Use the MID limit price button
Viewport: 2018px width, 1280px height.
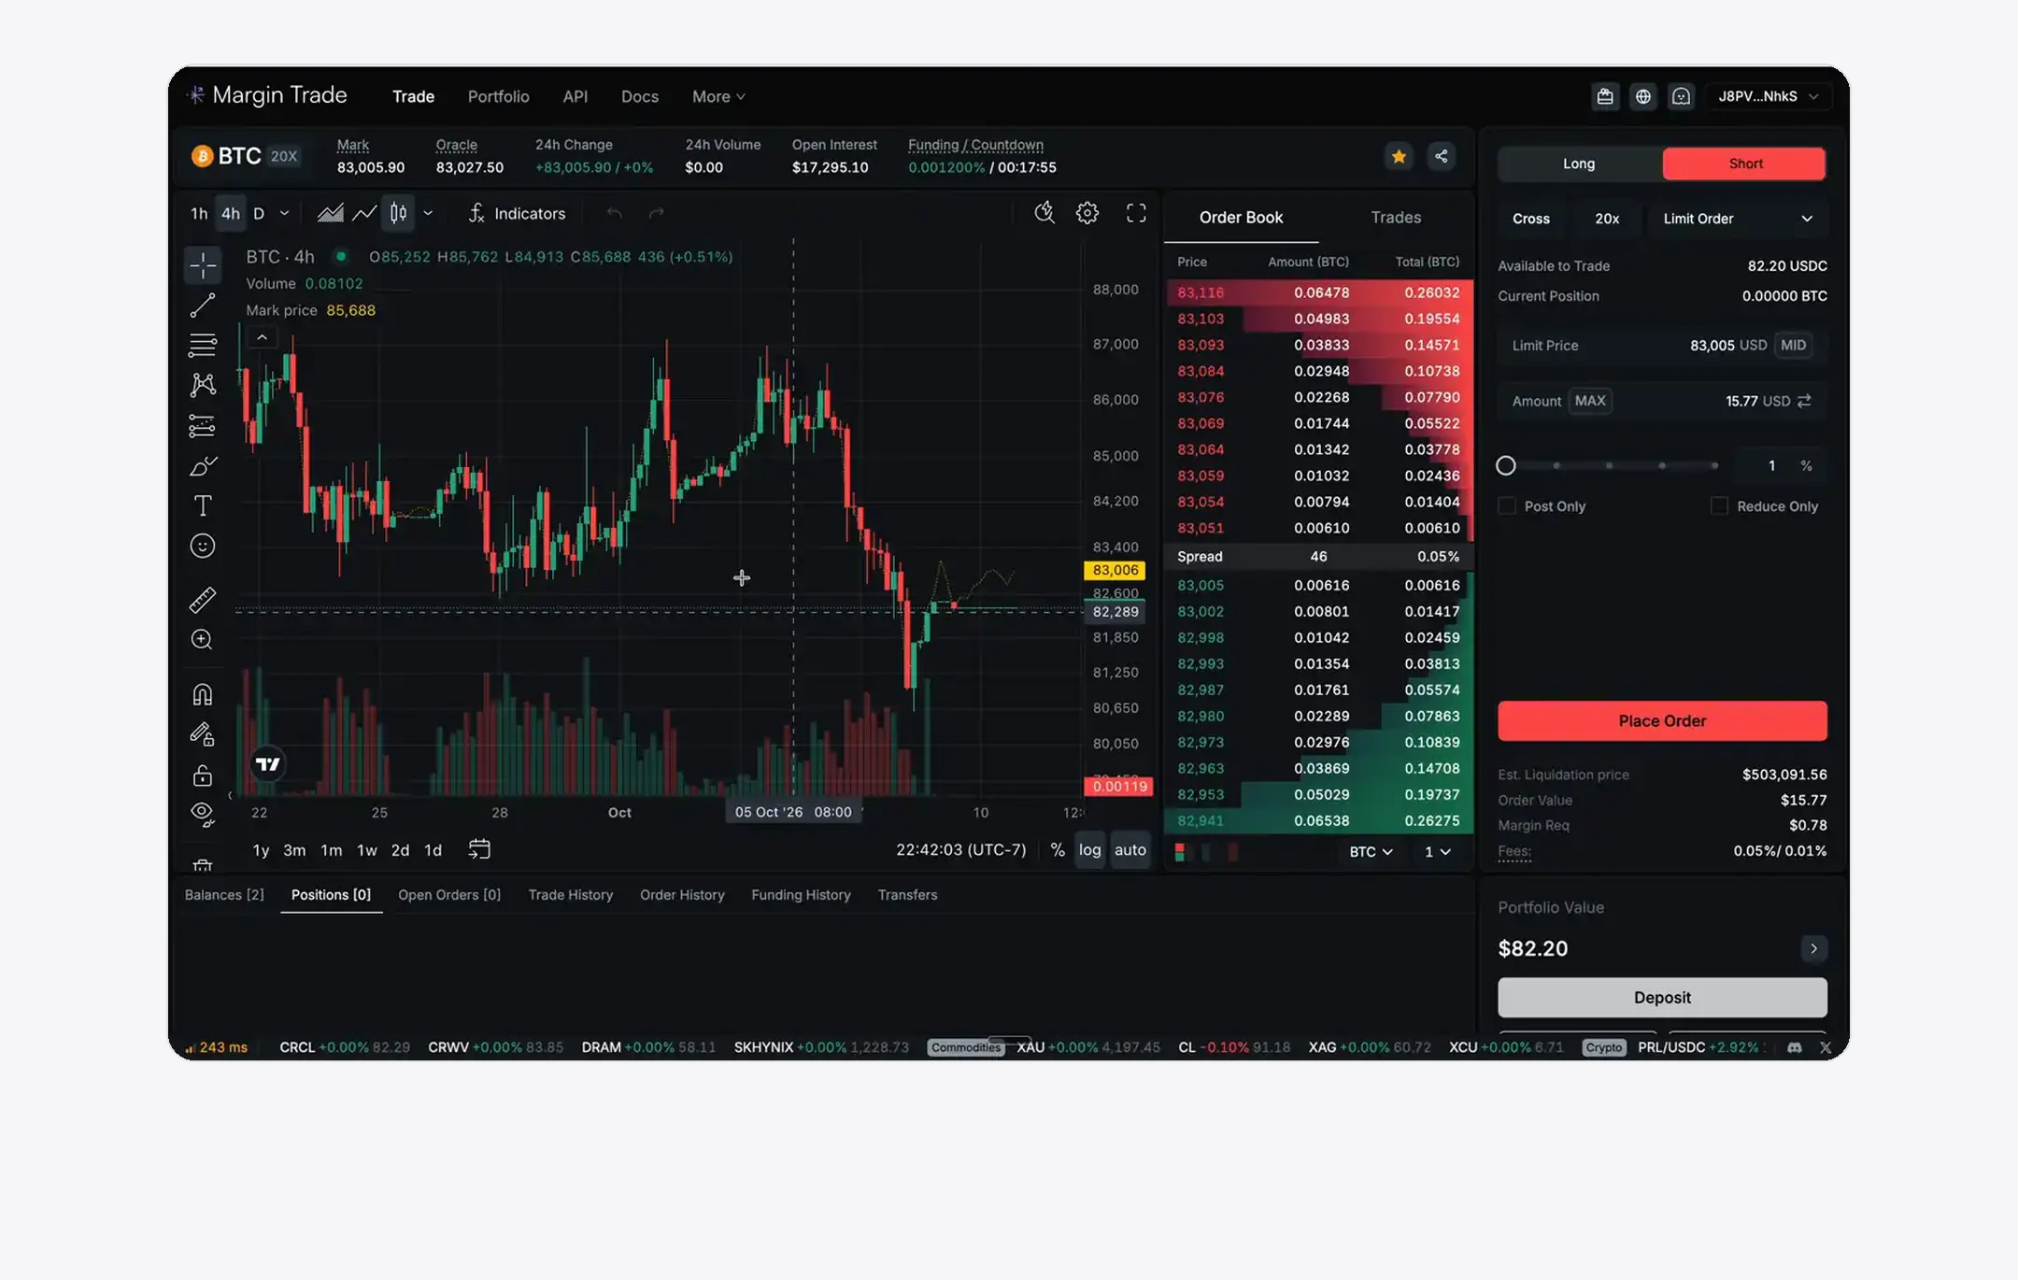pyautogui.click(x=1793, y=345)
